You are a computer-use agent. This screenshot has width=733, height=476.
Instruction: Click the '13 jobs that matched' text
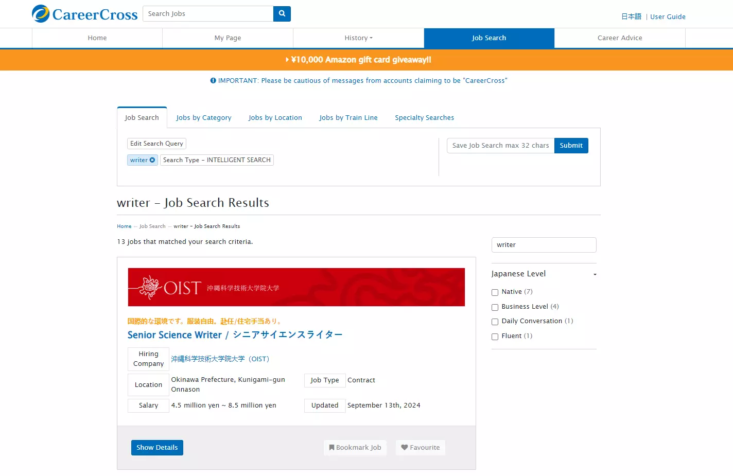pyautogui.click(x=185, y=242)
